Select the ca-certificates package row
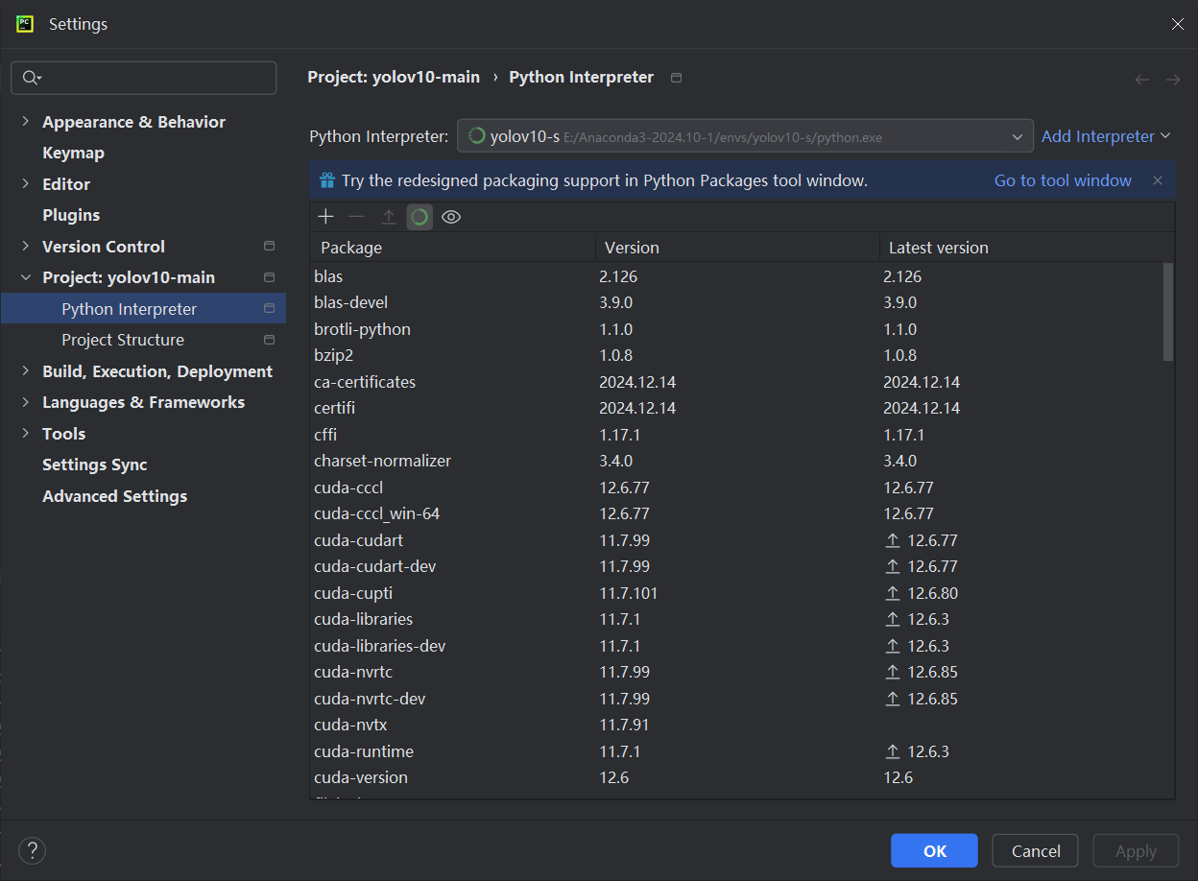The image size is (1198, 881). 735,382
